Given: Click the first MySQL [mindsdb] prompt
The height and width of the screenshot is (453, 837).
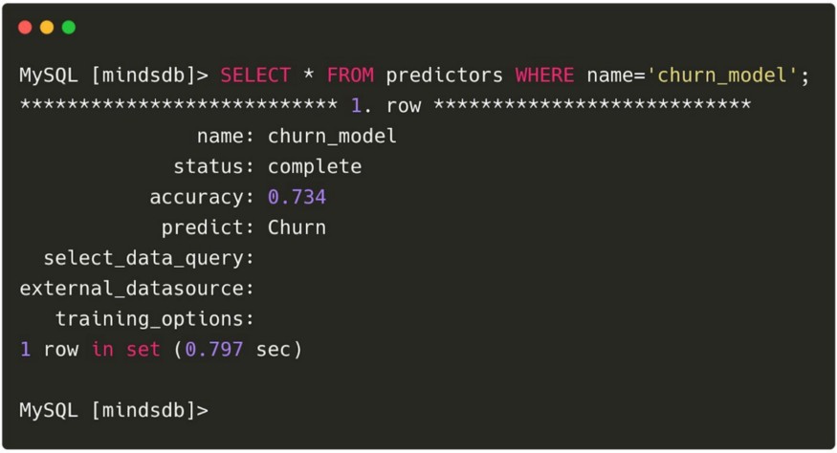Looking at the screenshot, I should point(114,75).
